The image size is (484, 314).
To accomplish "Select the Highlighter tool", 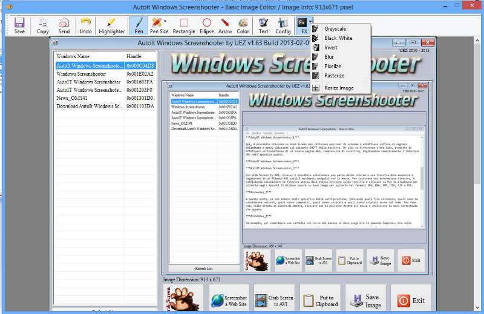I will point(111,25).
